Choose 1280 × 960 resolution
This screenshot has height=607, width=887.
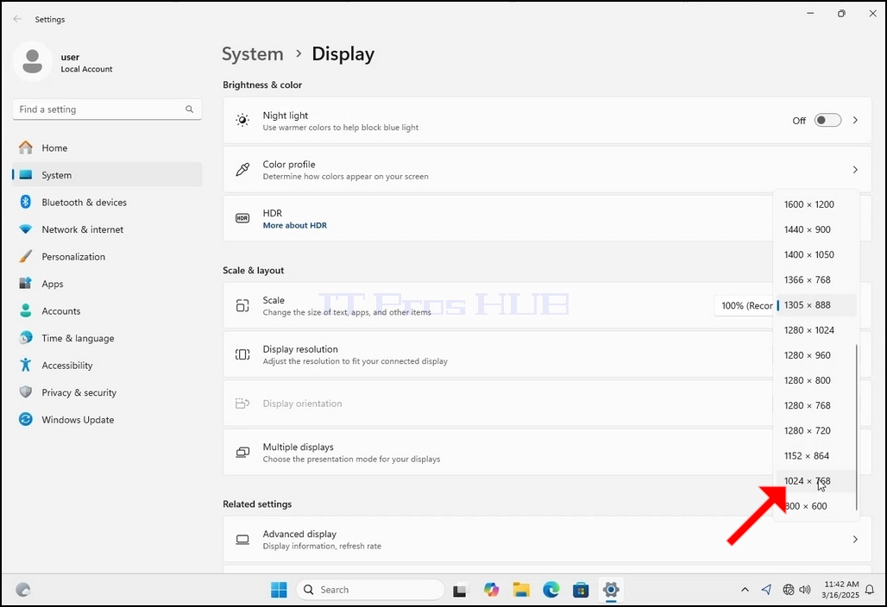tap(815, 355)
